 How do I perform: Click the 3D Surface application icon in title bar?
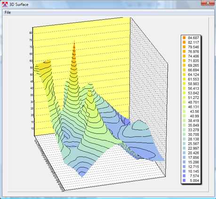5,4
